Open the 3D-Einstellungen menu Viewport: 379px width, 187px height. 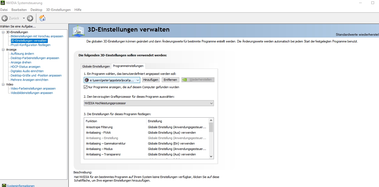point(58,10)
